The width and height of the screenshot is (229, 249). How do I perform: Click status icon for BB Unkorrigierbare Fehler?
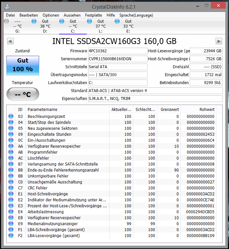click(11, 176)
